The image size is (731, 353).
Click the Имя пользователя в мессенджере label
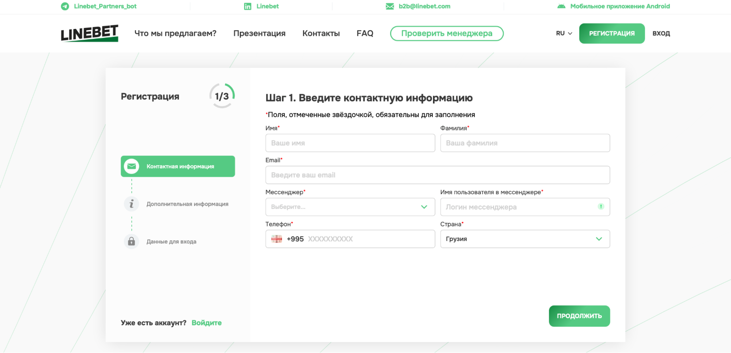pyautogui.click(x=491, y=192)
